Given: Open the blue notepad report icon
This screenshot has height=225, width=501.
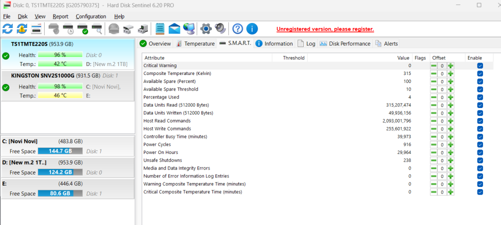Looking at the screenshot, I should (160, 29).
